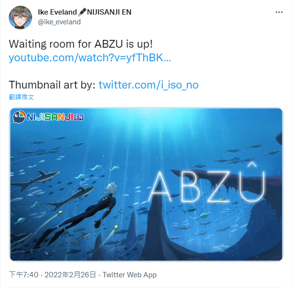The image size is (292, 288).
Task: Click the "Waiting room for ABZU is up!" text
Action: pos(81,44)
